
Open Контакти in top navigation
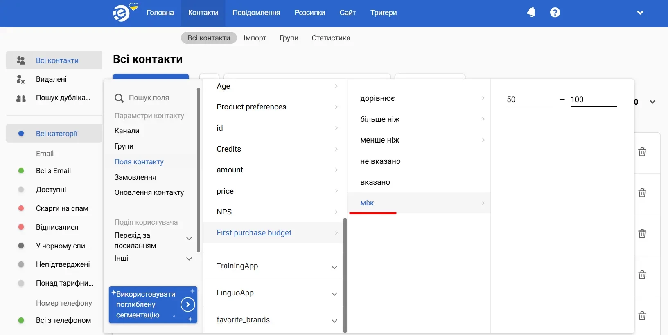203,13
